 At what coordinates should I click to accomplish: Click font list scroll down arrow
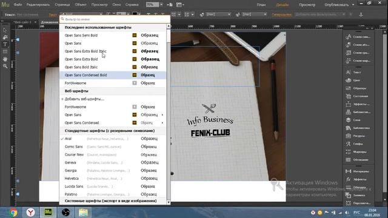169,202
